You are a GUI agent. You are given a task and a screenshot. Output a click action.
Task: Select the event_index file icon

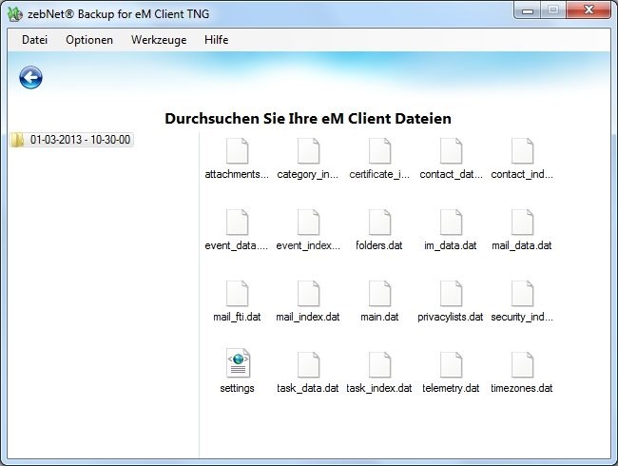pyautogui.click(x=308, y=222)
